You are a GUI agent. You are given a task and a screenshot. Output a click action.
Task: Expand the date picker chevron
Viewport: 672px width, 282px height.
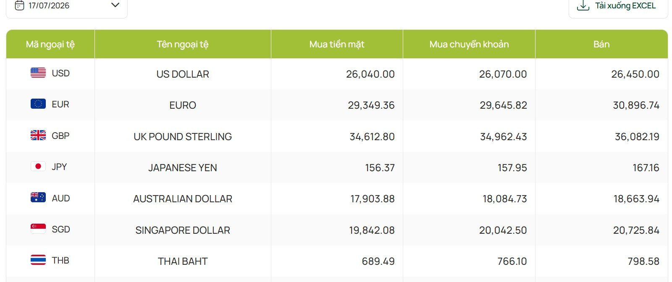(x=115, y=5)
